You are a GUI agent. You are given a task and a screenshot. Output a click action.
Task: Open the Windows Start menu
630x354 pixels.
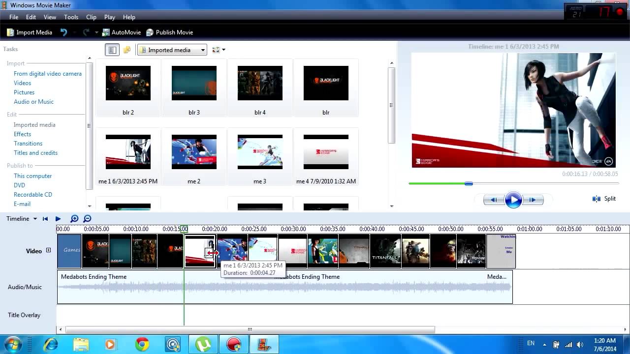click(x=13, y=344)
